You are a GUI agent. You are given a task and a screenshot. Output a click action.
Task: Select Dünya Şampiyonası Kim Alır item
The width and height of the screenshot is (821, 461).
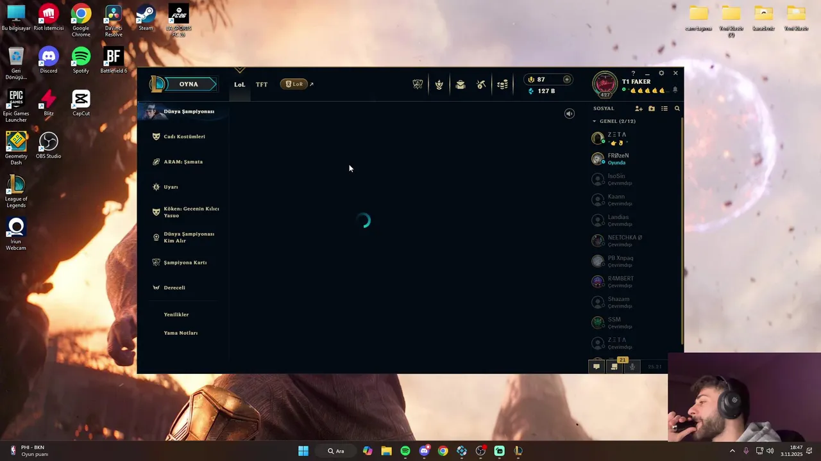[183, 238]
